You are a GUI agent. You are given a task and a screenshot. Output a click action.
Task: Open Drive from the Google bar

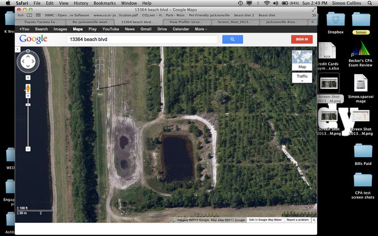[162, 29]
